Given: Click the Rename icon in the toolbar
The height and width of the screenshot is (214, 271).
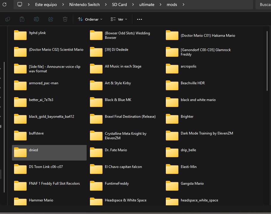Looking at the screenshot, I should click(36, 19).
